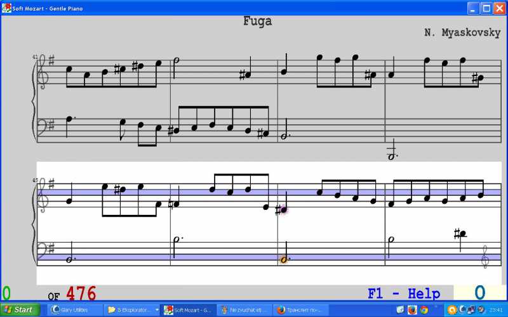The image size is (508, 317).
Task: Click the small treble clef at end of bass staff
Action: pyautogui.click(x=485, y=257)
